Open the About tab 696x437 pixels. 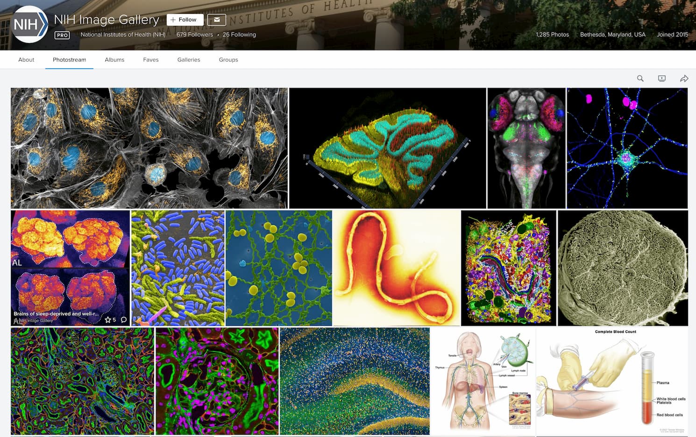click(26, 60)
